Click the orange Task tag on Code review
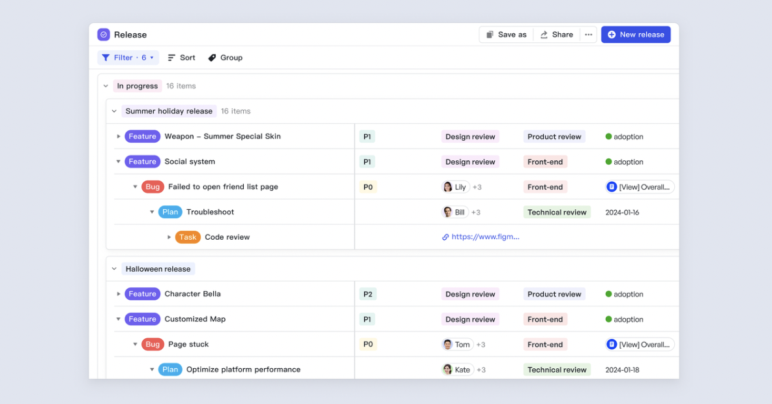 coord(188,237)
